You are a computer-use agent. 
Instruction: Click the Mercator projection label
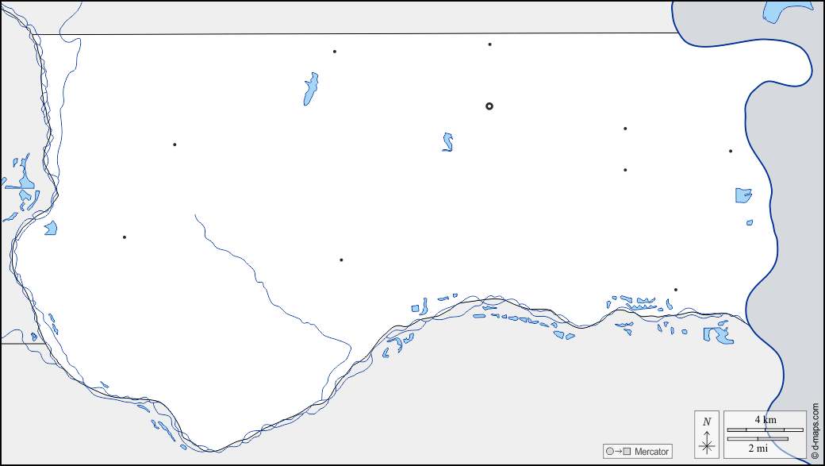pyautogui.click(x=651, y=451)
